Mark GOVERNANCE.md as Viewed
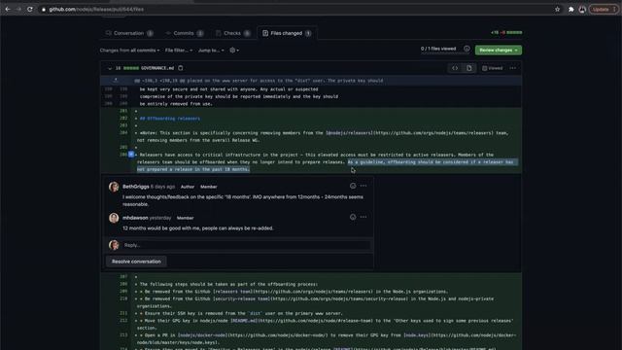Image resolution: width=622 pixels, height=350 pixels. pyautogui.click(x=493, y=68)
